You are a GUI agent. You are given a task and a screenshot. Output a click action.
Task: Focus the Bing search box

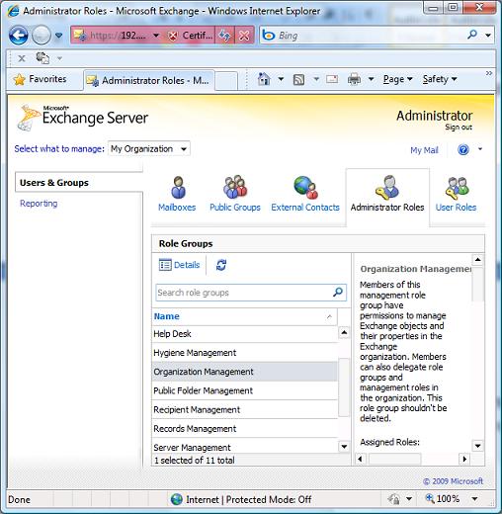pos(364,36)
